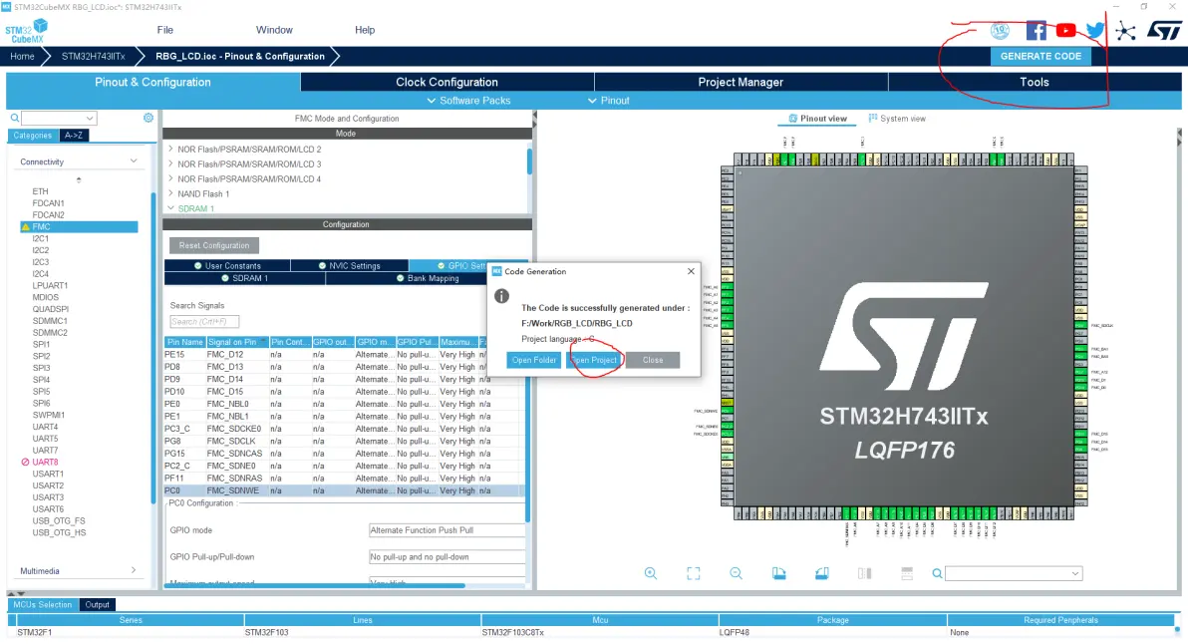Click Open Project in dialog
Image resolution: width=1188 pixels, height=644 pixels.
tap(593, 360)
